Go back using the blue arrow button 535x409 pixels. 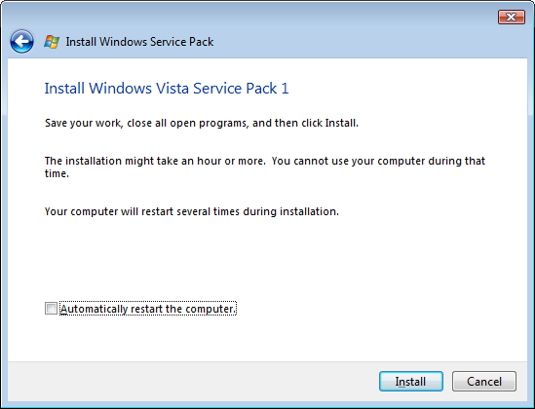(x=21, y=42)
